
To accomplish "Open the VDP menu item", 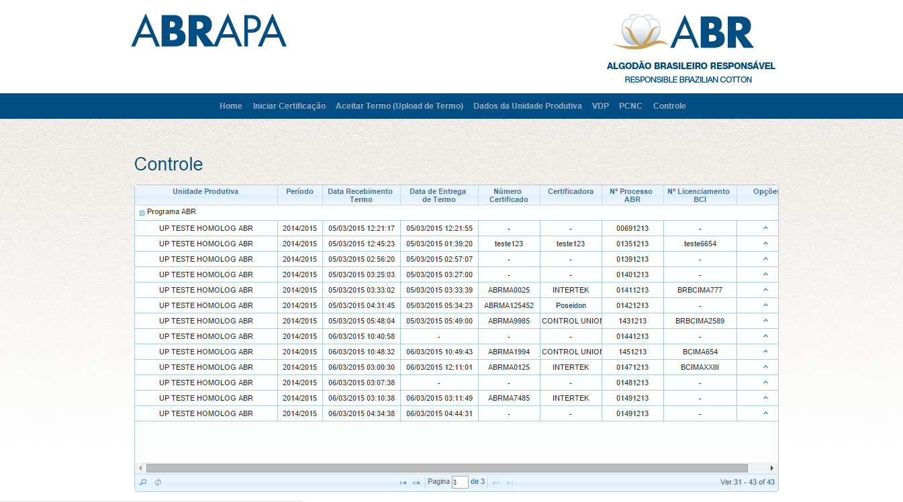I will point(600,106).
